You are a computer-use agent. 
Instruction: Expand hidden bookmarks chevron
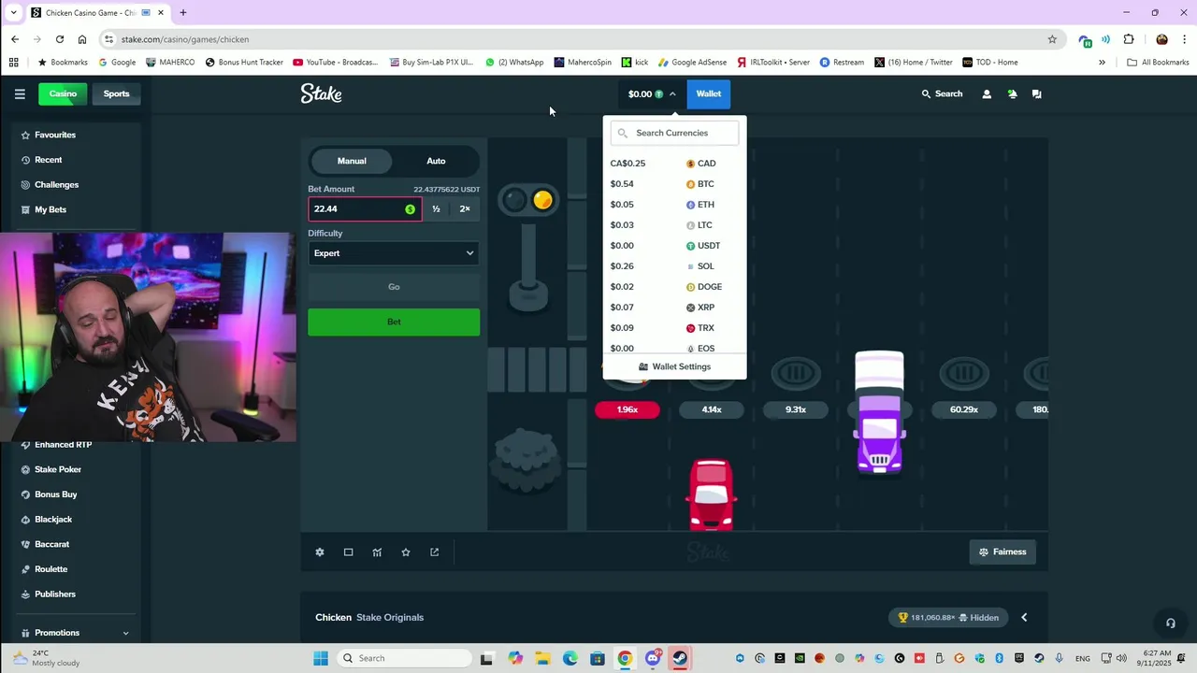(x=1102, y=63)
